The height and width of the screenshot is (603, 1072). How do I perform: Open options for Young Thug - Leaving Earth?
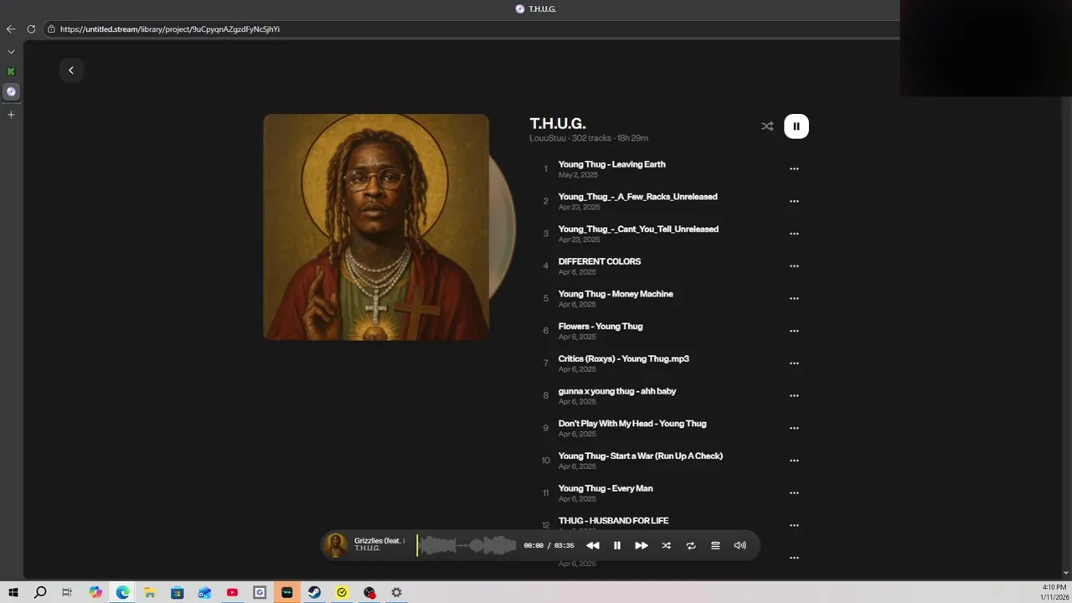(x=794, y=169)
